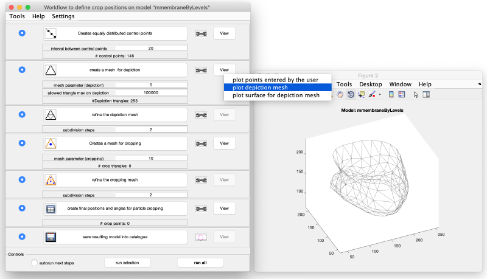Edit mesh parameter (cropping) field
The height and width of the screenshot is (279, 487).
[x=151, y=158]
